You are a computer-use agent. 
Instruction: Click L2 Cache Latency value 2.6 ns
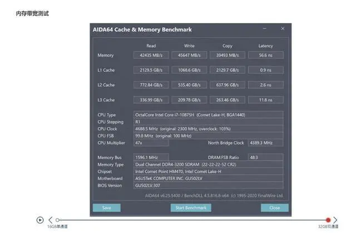tap(266, 85)
